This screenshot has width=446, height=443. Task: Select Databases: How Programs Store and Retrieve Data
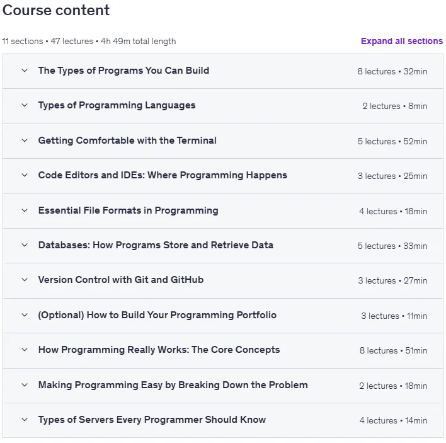click(x=156, y=245)
